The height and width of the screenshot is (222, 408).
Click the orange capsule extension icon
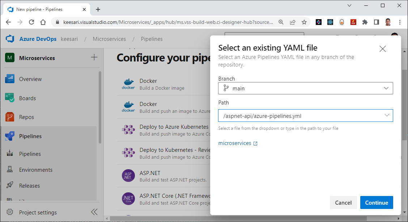click(342, 22)
